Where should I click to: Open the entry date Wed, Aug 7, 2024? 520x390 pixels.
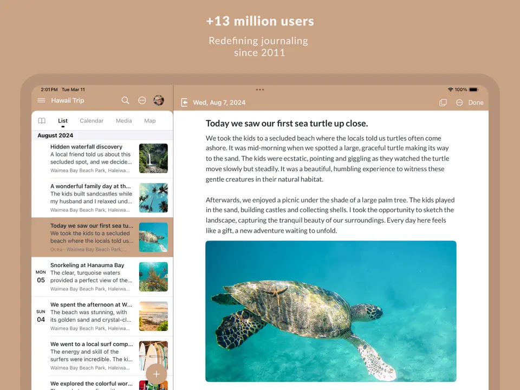(219, 102)
